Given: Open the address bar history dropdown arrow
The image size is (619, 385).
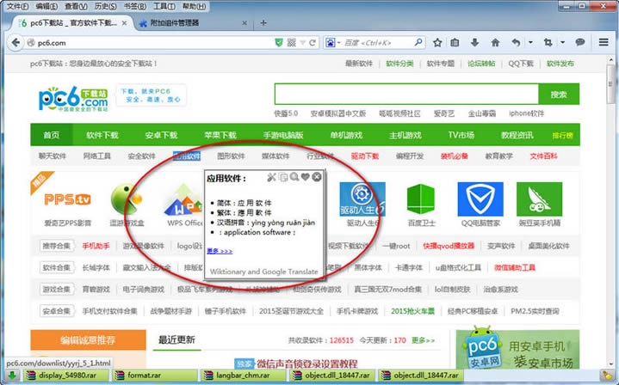Looking at the screenshot, I should (302, 43).
